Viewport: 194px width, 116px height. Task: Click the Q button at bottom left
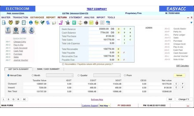click(x=13, y=99)
